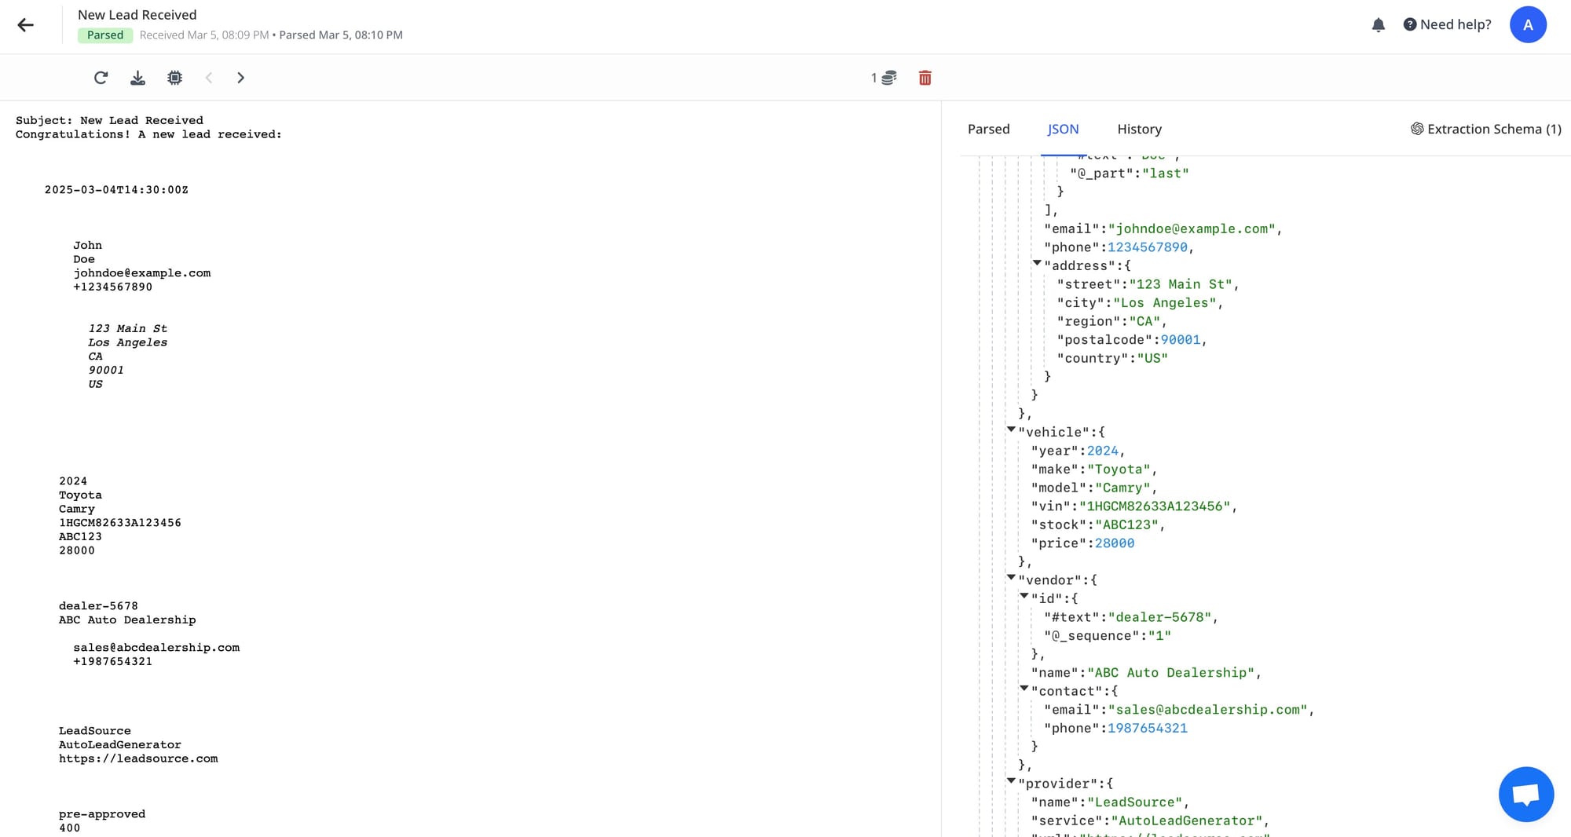Click the processor chip reparse icon
This screenshot has height=837, width=1571.
click(174, 78)
